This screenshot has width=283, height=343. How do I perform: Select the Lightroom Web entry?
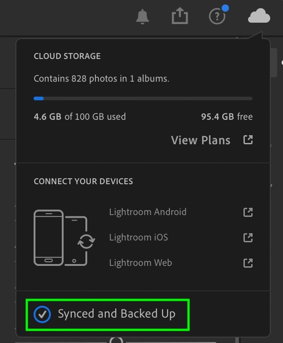[141, 263]
